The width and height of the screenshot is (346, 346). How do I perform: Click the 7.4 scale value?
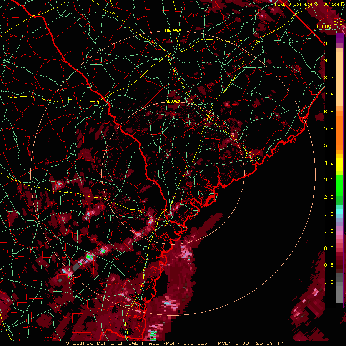click(x=329, y=95)
